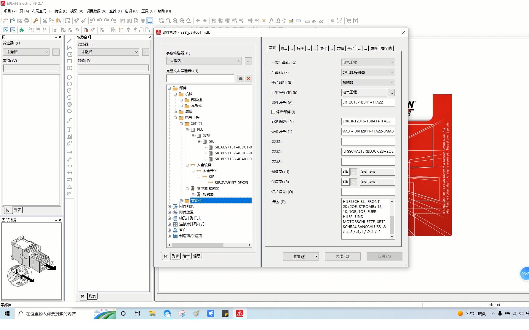Go back with the left arrow icon
Image resolution: width=529 pixels, height=330 pixels.
click(198, 21)
